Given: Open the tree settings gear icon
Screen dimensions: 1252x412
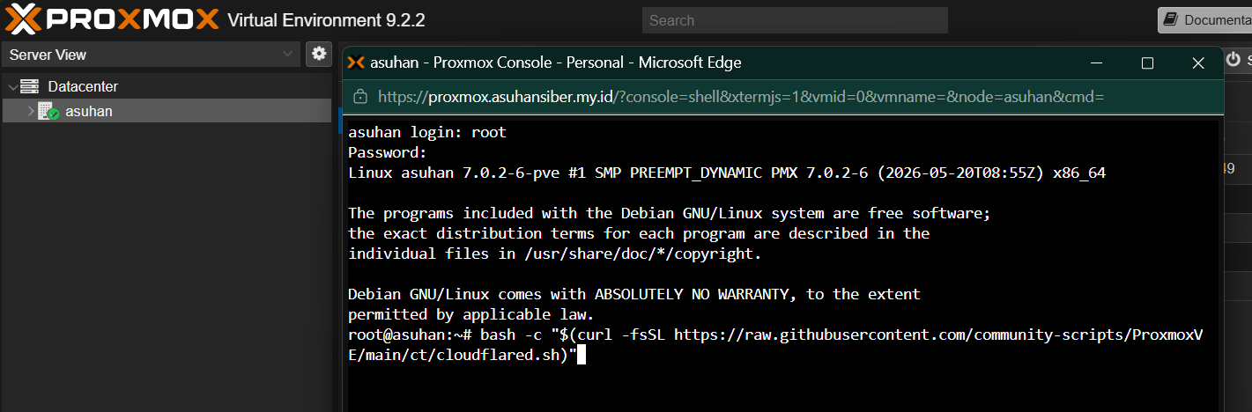Looking at the screenshot, I should tap(319, 54).
